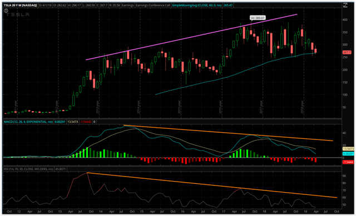
Task: Click the info circle icon above Tesla logo
Action: click(6, 11)
